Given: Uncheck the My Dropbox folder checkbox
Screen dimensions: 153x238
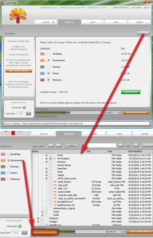Looking at the screenshot, I should 50,159.
